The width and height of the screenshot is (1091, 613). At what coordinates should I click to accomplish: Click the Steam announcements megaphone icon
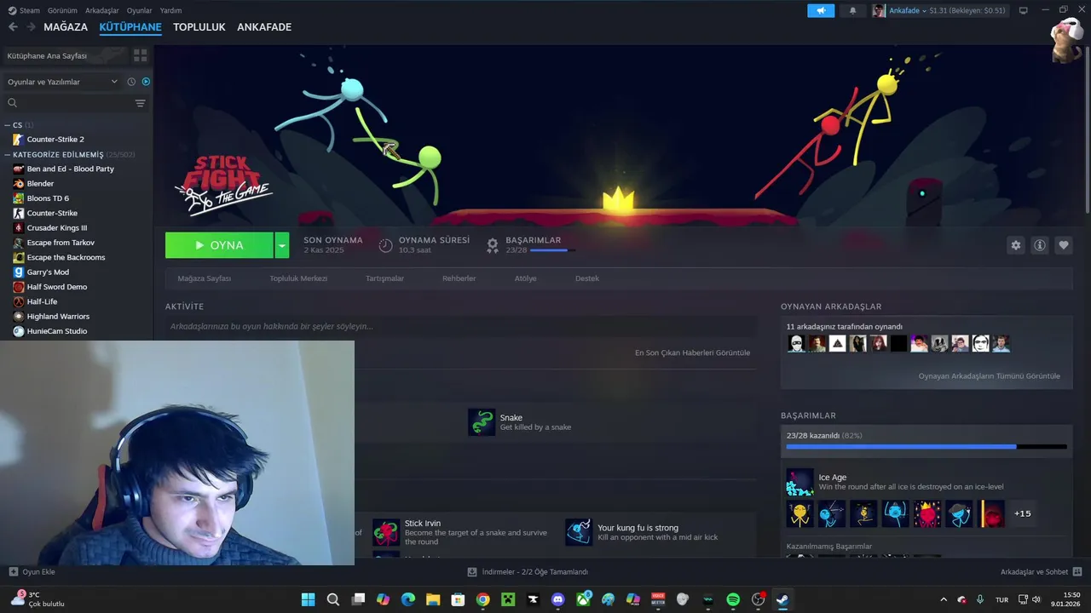[821, 10]
